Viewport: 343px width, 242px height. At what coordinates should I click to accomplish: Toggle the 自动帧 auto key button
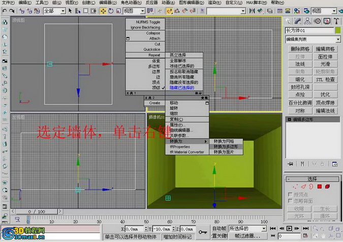click(x=219, y=229)
